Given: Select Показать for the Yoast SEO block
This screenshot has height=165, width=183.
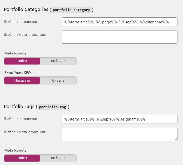Looking at the screenshot, I should pos(22,81).
